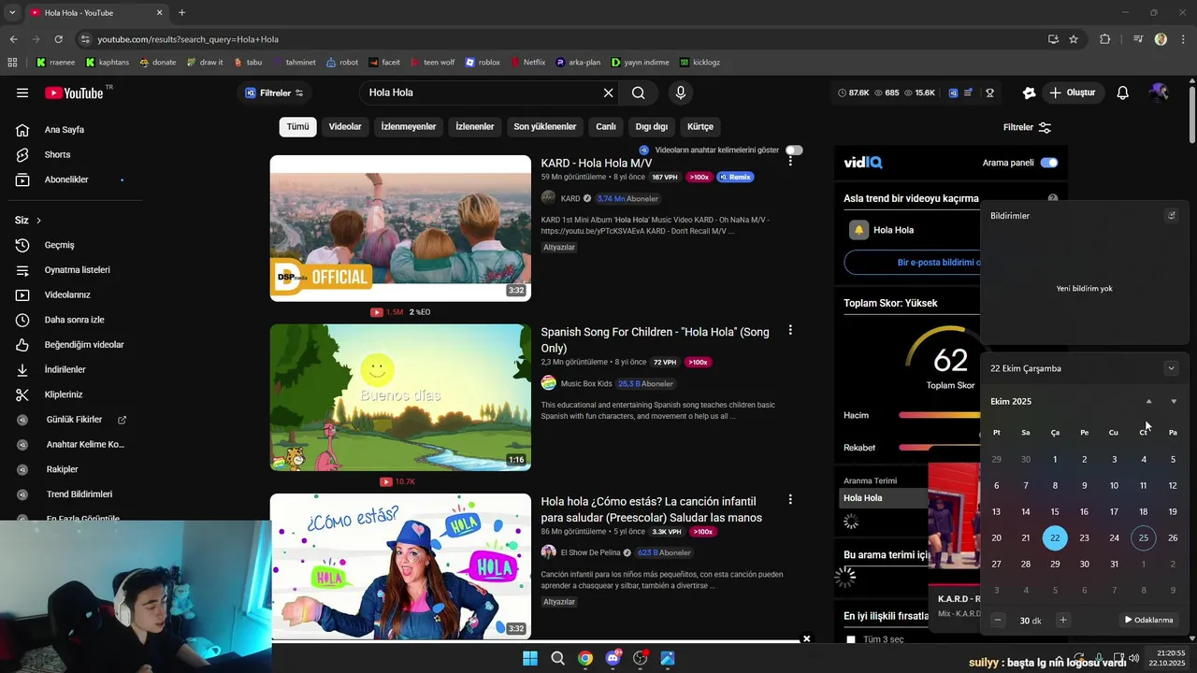Open the Filtreler filter options at right
The image size is (1197, 673).
[x=1027, y=127]
